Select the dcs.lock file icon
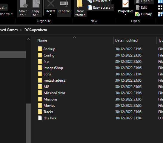This screenshot has width=163, height=143. (40, 118)
